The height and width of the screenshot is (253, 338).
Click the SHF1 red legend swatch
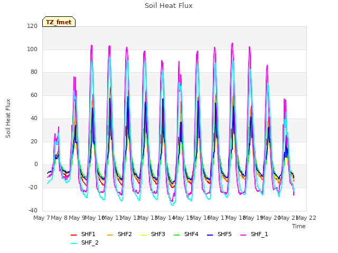tap(74, 235)
